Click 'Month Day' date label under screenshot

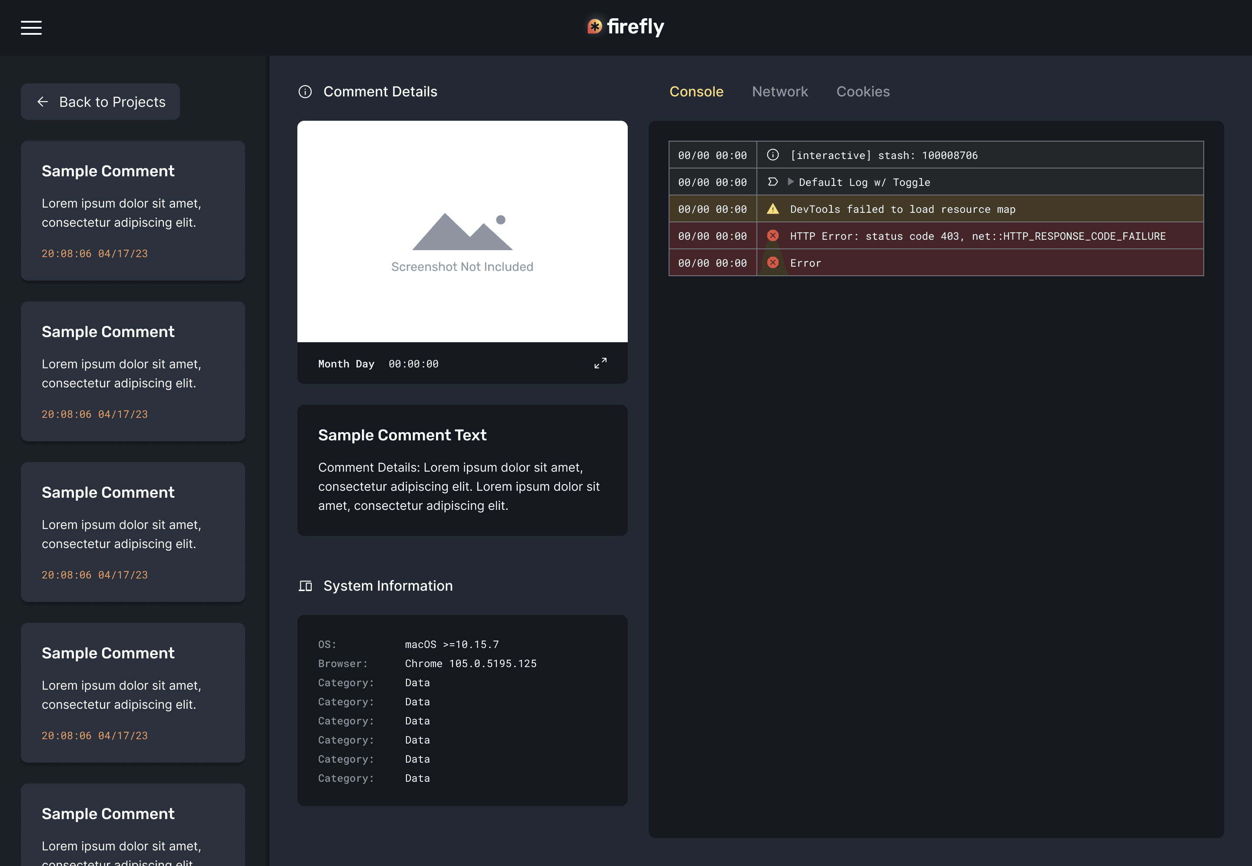pos(346,364)
